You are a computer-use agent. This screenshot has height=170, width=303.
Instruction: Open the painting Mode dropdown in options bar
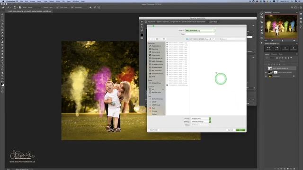(35, 8)
